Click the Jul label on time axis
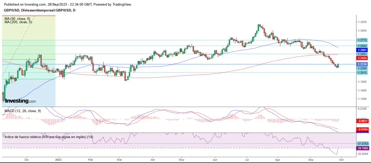Viewport: 371px width, 163px height. pyautogui.click(x=247, y=160)
